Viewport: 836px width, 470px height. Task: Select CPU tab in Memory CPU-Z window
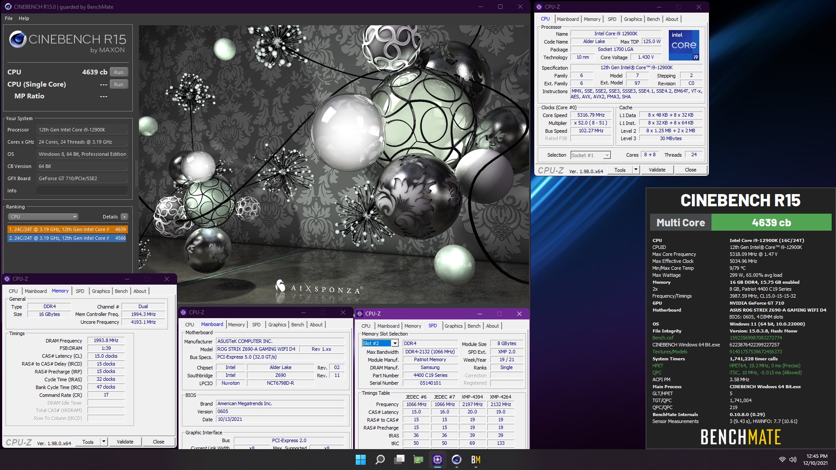[x=13, y=291]
